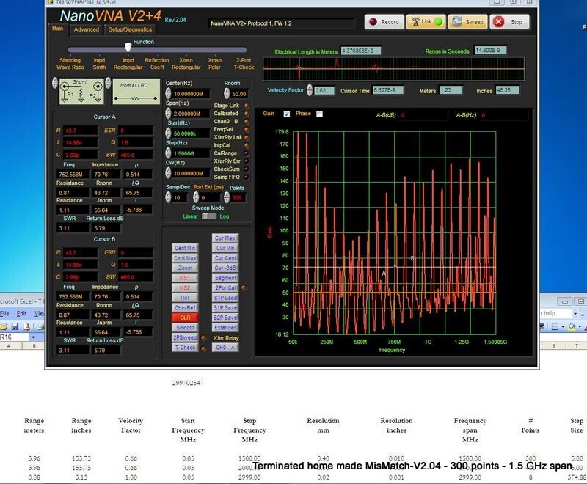The image size is (587, 484).
Task: Open the Excel Edit menu
Action: point(22,313)
